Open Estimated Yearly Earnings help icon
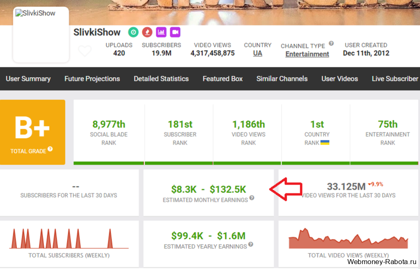420x269 pixels. [251, 244]
